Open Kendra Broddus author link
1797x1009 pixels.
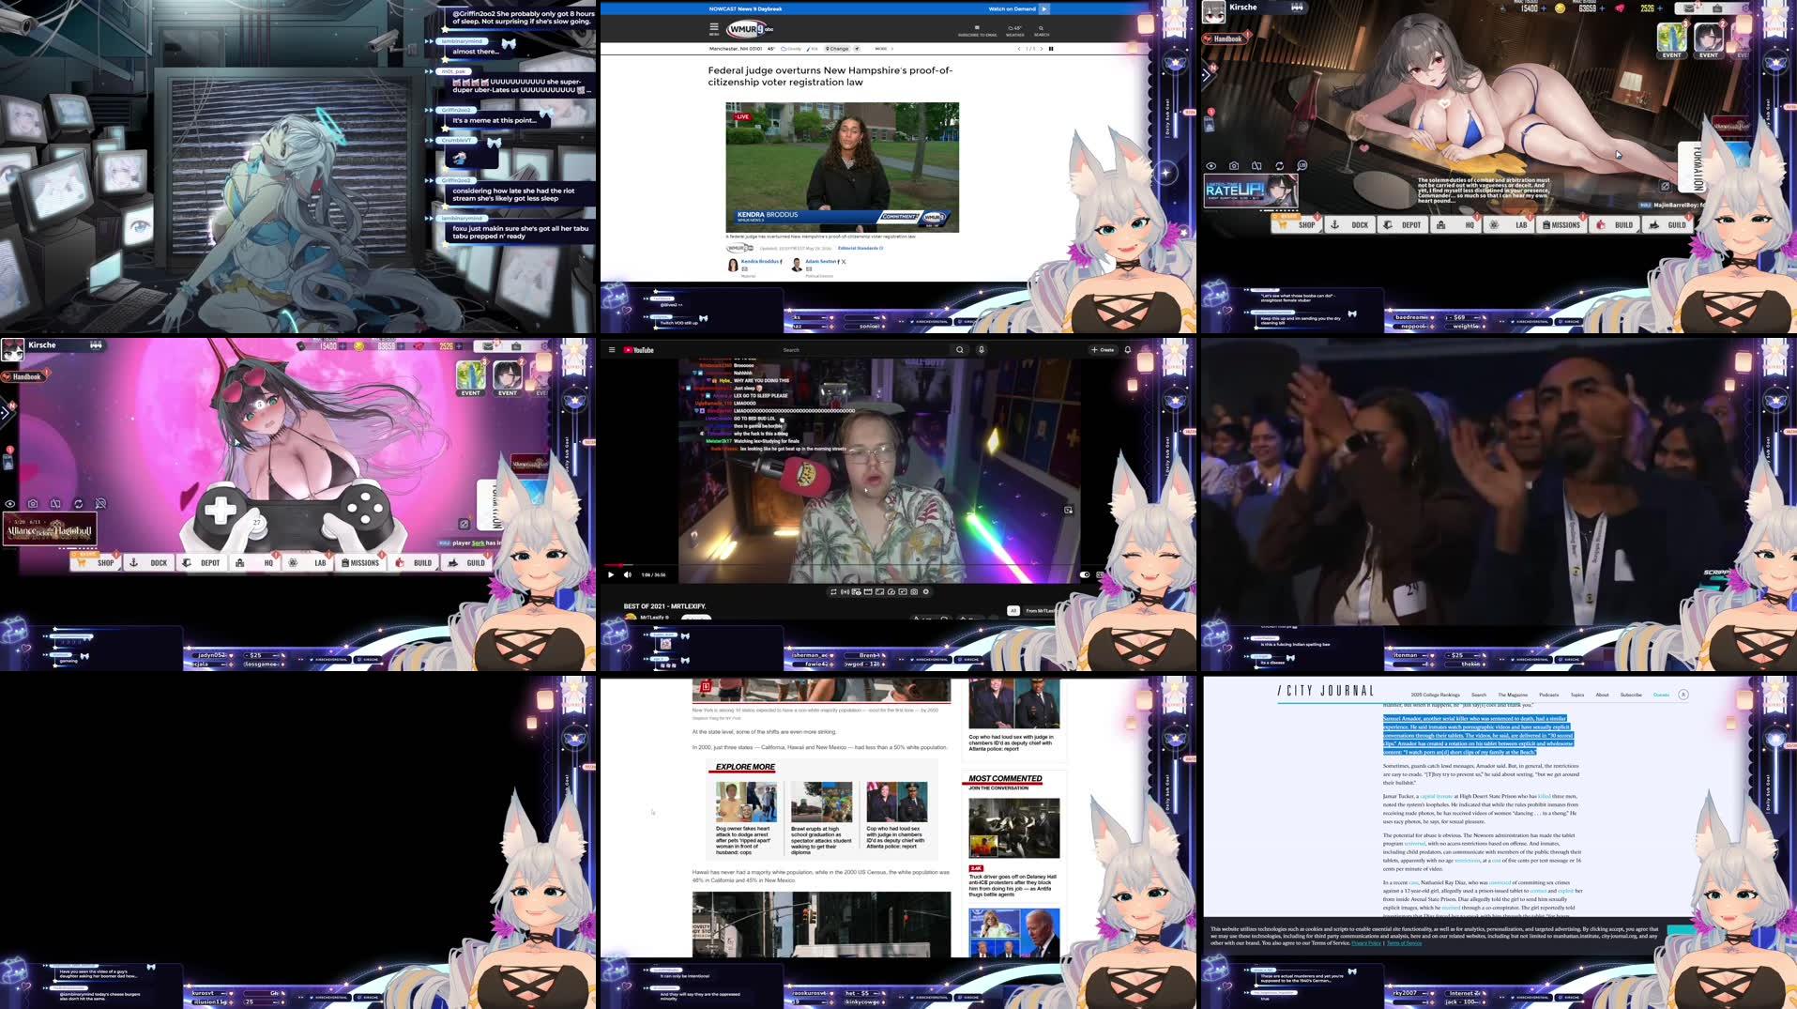(x=760, y=261)
